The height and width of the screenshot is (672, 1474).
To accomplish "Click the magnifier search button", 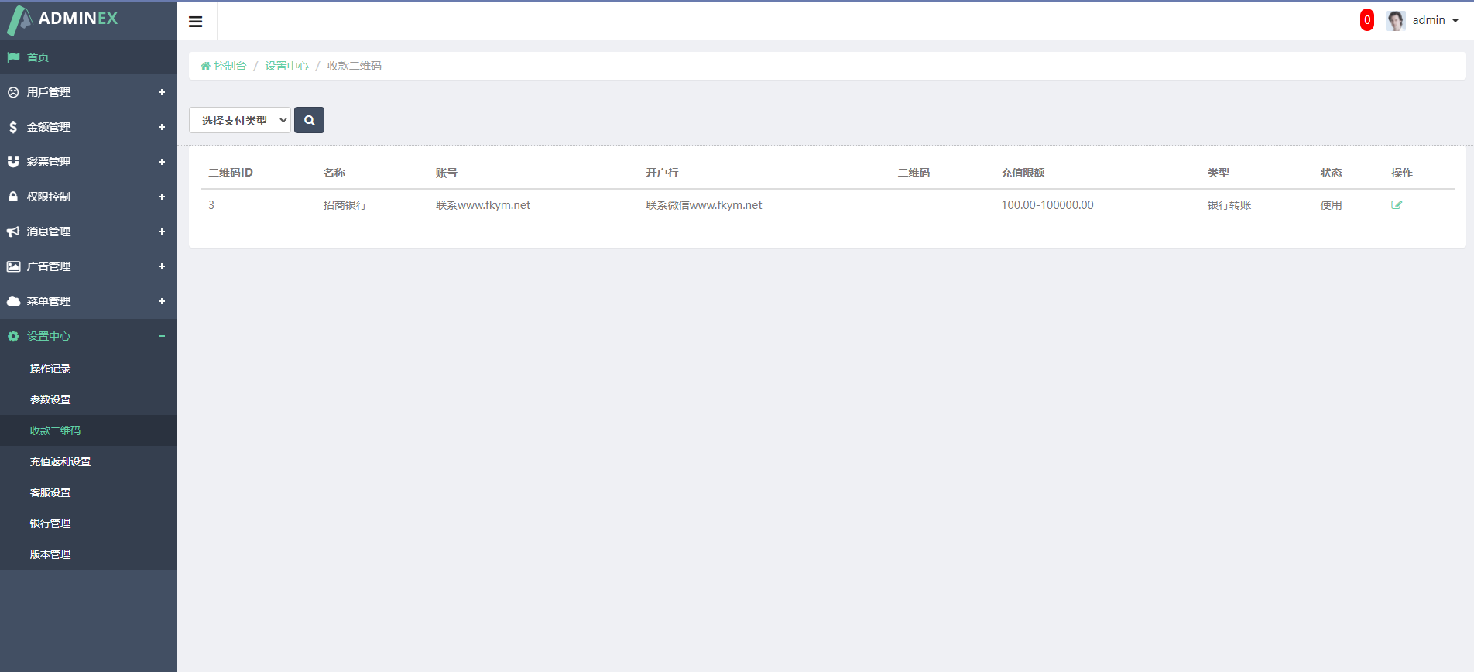I will point(309,120).
